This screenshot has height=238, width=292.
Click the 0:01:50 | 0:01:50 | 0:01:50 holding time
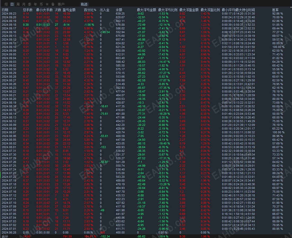click(x=238, y=47)
